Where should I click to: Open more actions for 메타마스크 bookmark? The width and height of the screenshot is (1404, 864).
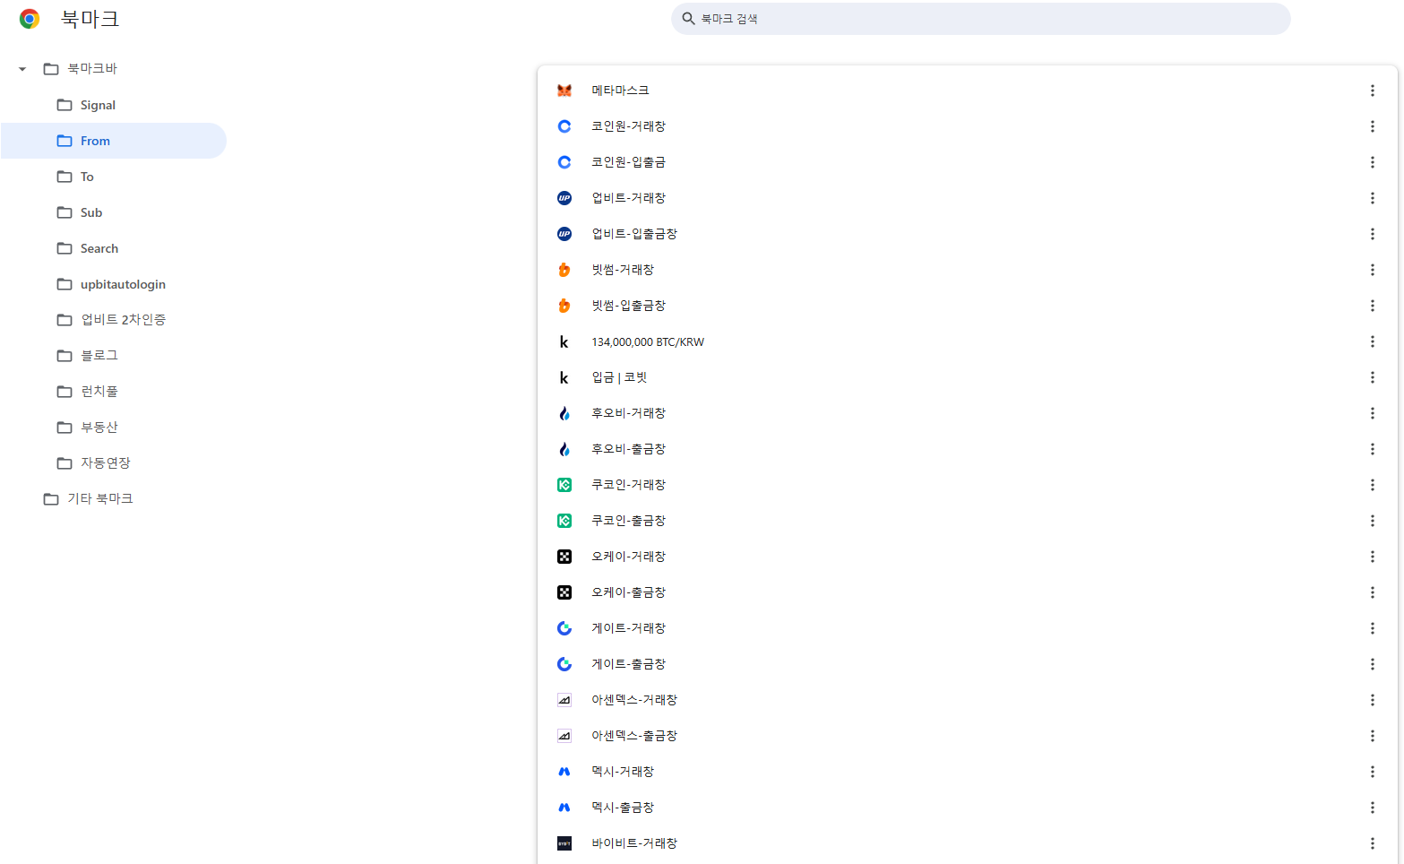pos(1372,91)
